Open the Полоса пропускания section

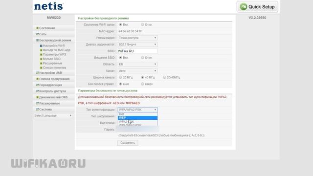tap(54, 79)
